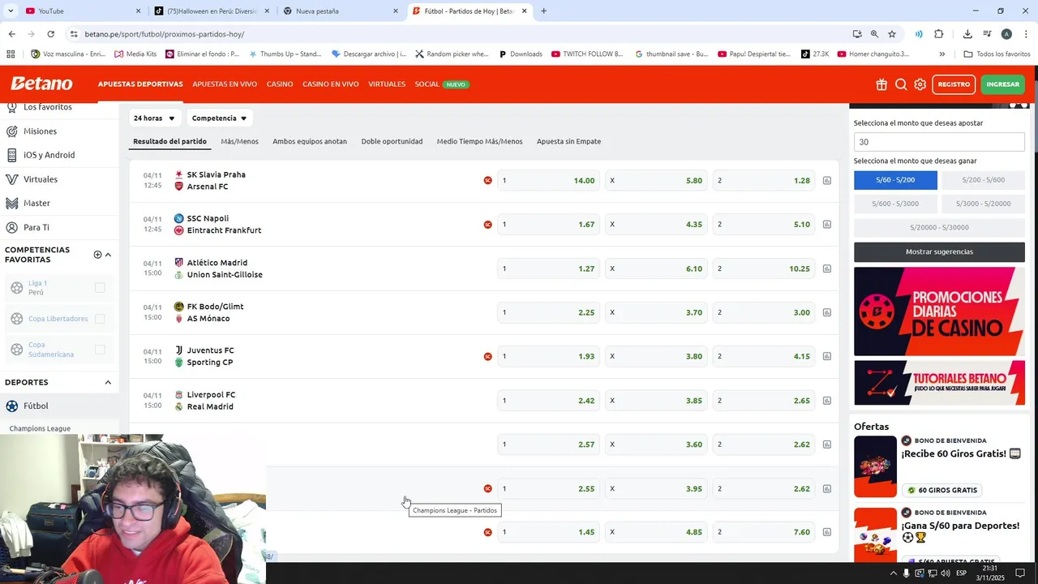The width and height of the screenshot is (1038, 584).
Task: Select the S/600 - S/3000 win range
Action: click(x=895, y=204)
